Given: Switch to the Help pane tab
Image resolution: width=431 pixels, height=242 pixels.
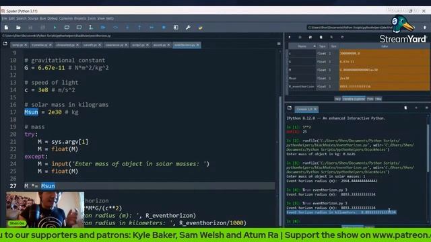Looking at the screenshot, I should pos(337,99).
